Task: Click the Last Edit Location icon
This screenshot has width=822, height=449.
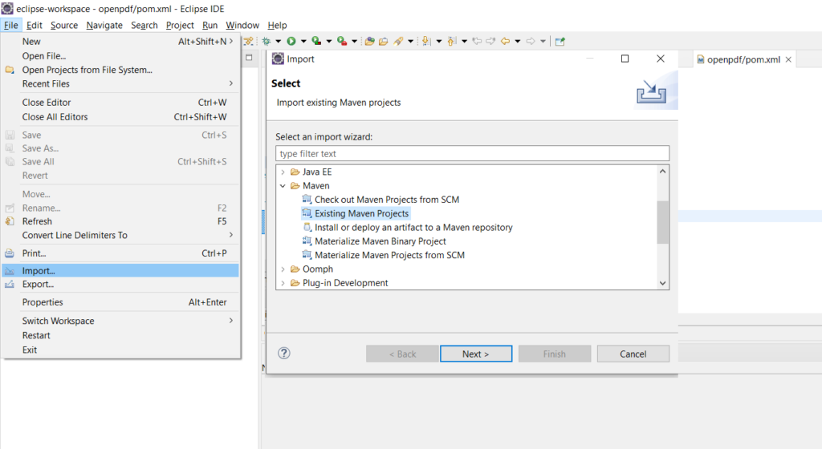Action: tap(477, 41)
